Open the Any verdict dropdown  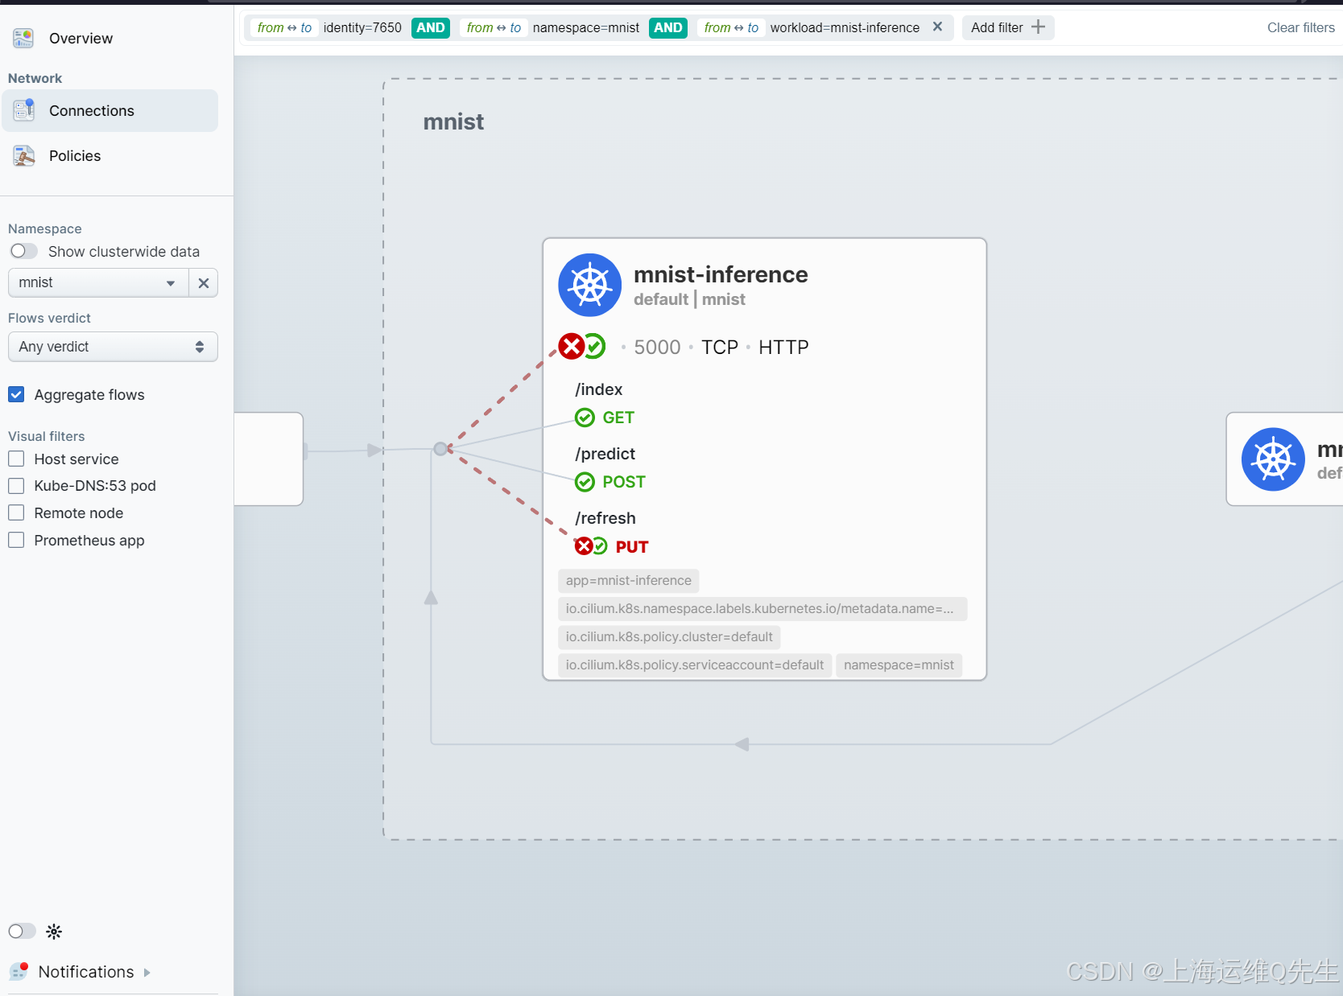click(113, 347)
